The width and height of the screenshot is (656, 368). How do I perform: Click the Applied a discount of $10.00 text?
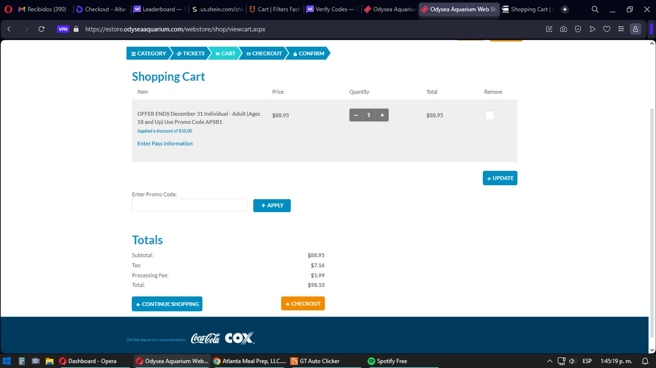tap(164, 131)
